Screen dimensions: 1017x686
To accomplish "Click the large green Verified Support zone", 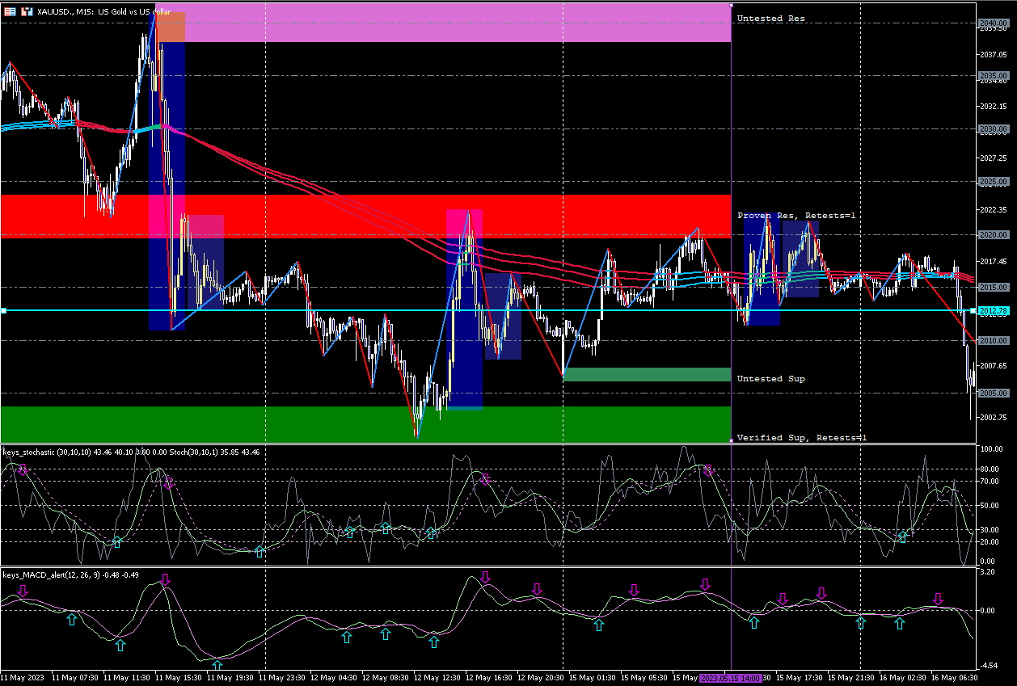I will (365, 424).
